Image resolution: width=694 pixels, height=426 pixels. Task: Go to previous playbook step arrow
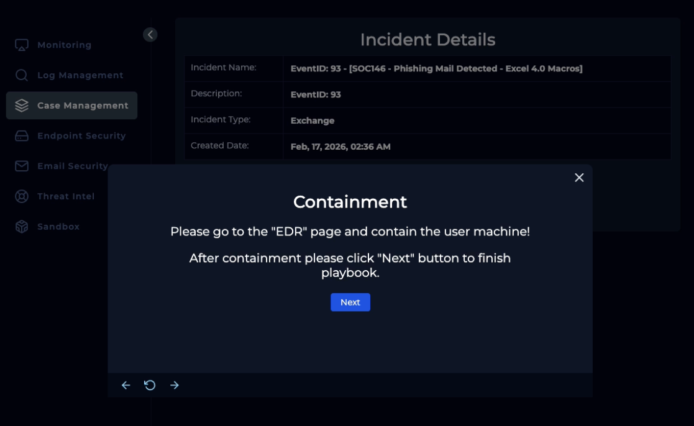coord(126,386)
